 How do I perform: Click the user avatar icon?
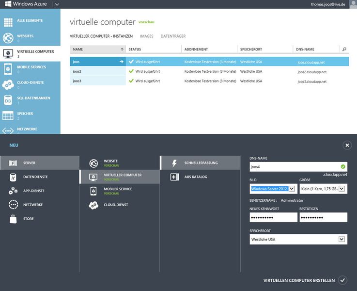(353, 4)
